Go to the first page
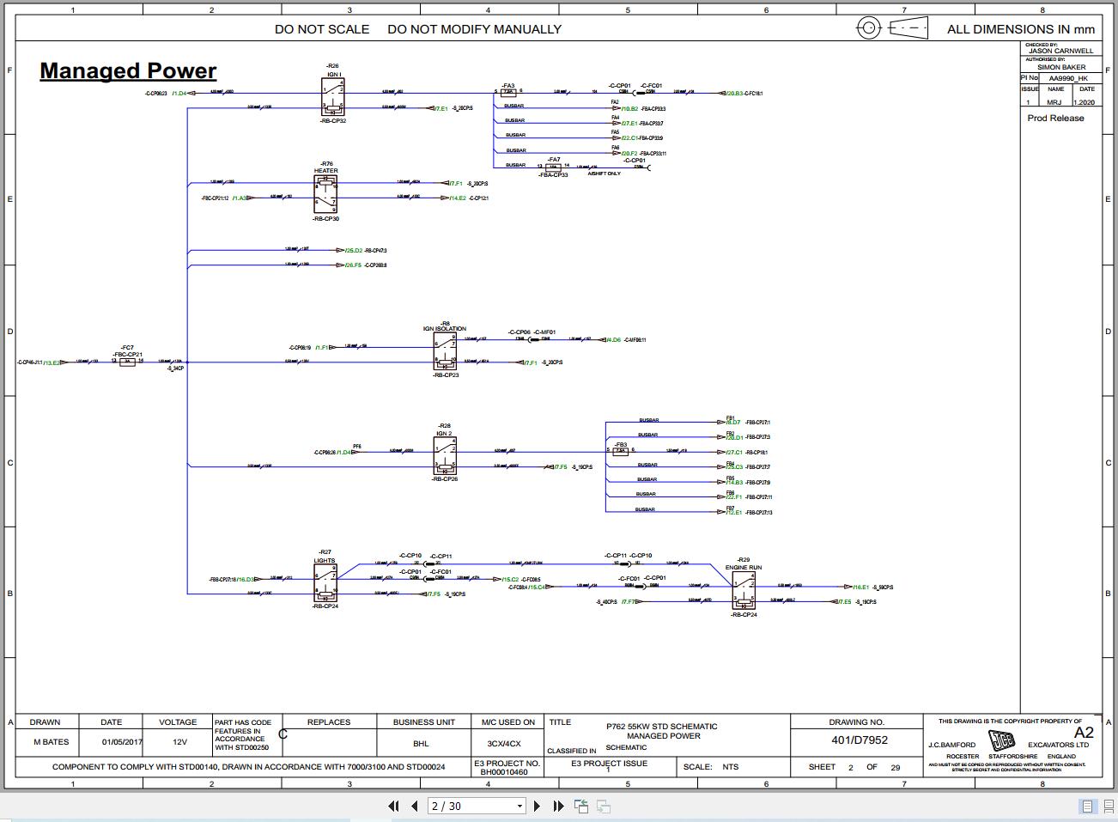Viewport: 1118px width, 822px height. tap(394, 806)
